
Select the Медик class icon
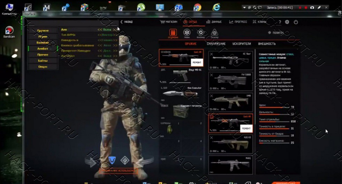(187, 33)
